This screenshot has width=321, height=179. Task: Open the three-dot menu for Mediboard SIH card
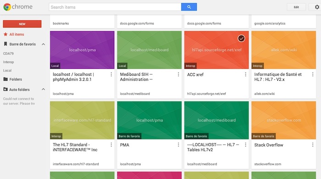[178, 74]
